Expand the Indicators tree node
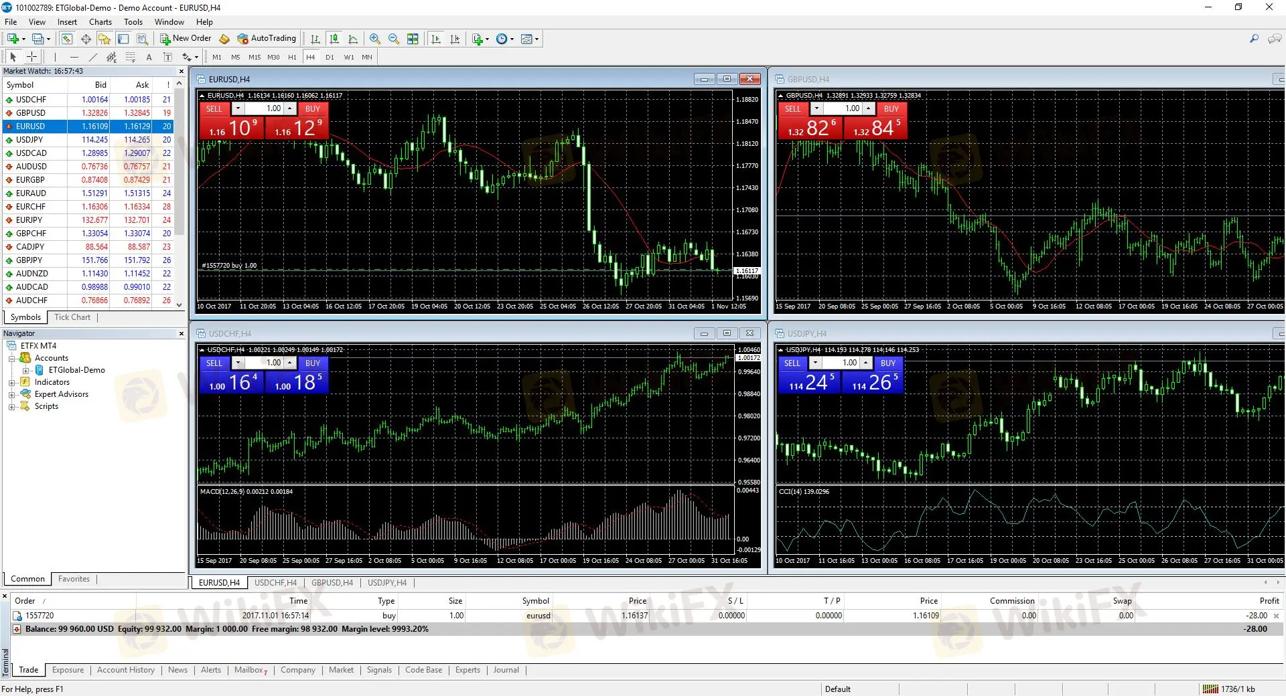Image resolution: width=1286 pixels, height=696 pixels. (11, 383)
